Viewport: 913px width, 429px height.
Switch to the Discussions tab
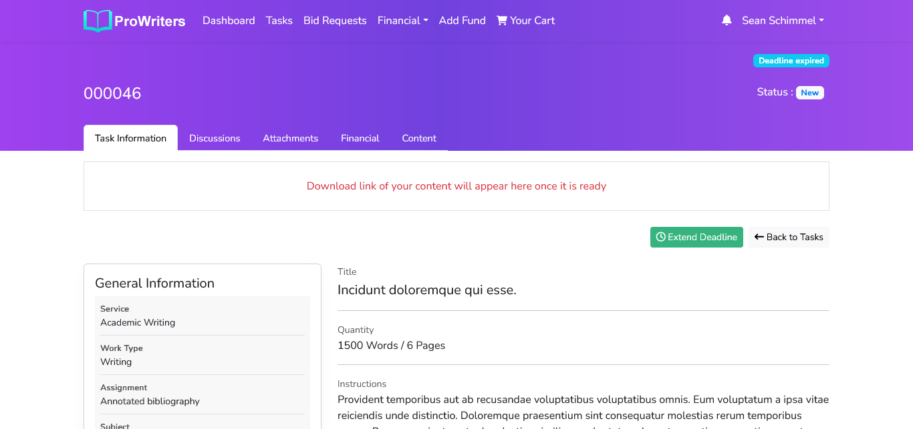215,138
